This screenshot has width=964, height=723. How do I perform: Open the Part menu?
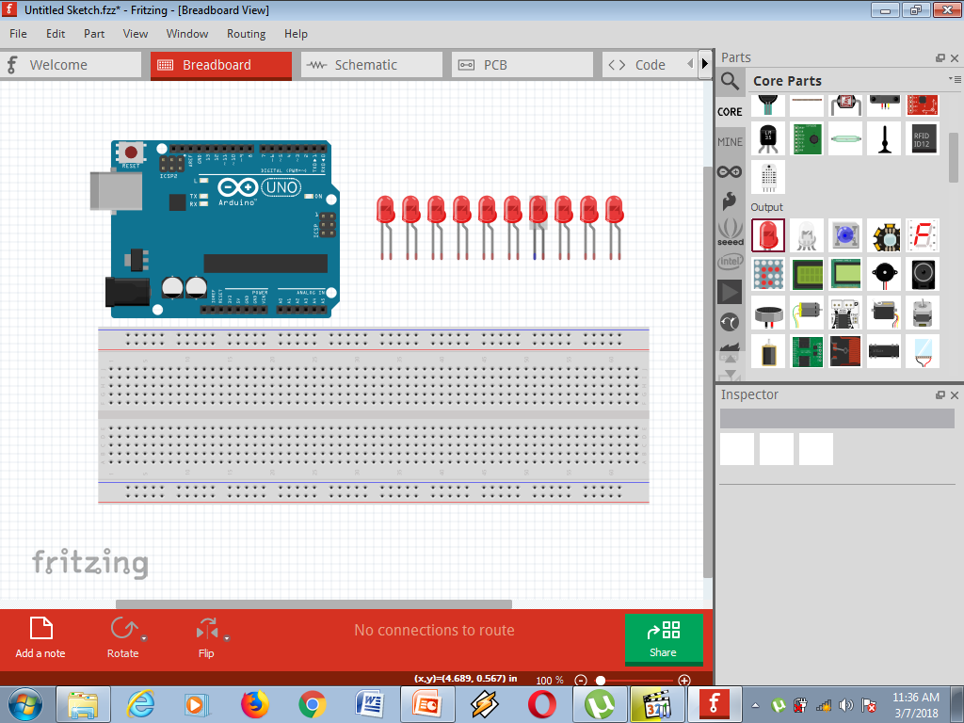(94, 34)
